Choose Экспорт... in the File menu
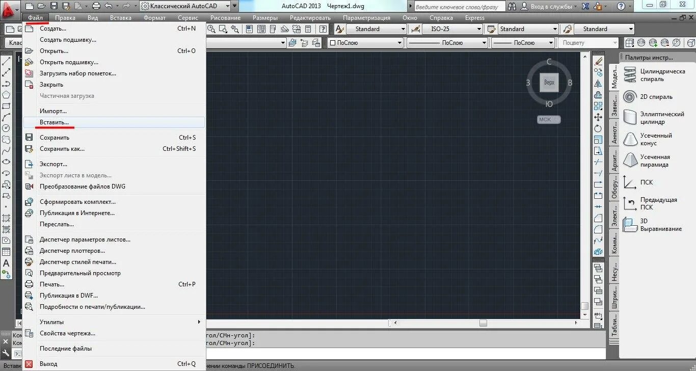The height and width of the screenshot is (371, 696). (x=114, y=164)
